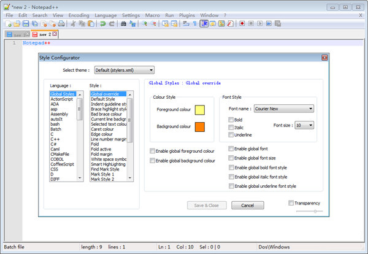Open the Plugins menu

(187, 15)
